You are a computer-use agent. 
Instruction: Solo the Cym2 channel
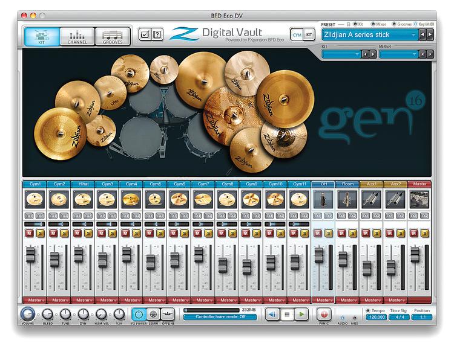[64, 233]
